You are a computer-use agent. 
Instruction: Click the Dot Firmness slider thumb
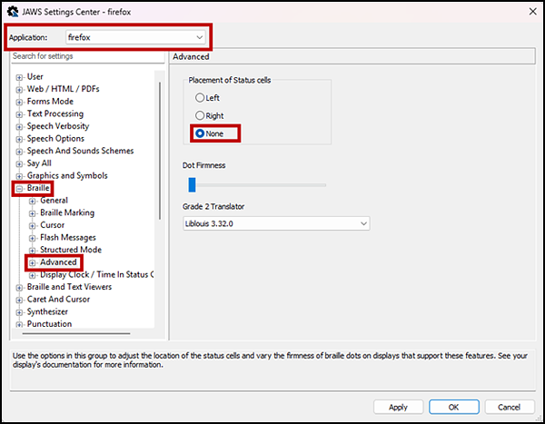(192, 185)
